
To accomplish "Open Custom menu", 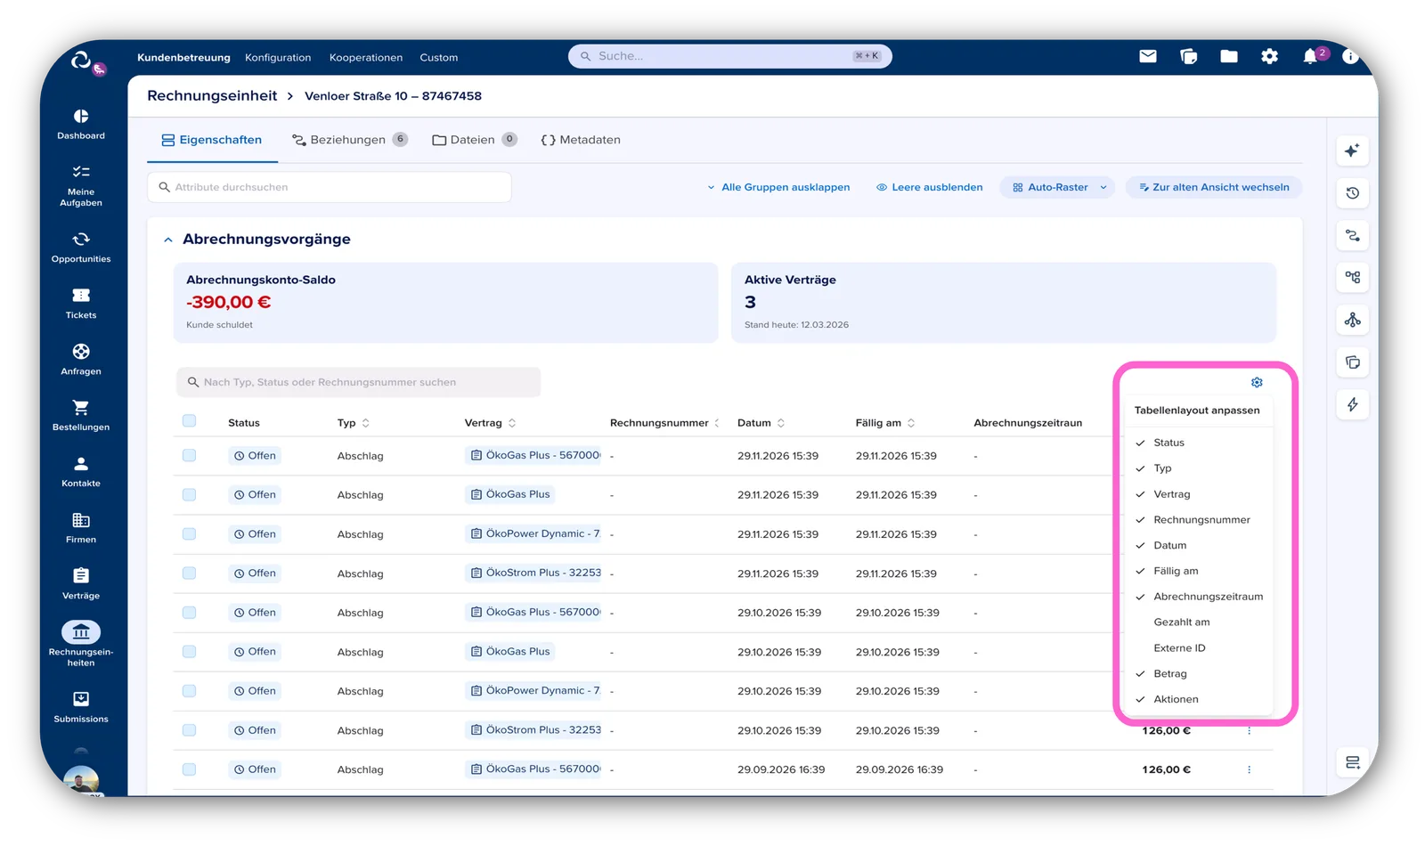I will pyautogui.click(x=439, y=57).
